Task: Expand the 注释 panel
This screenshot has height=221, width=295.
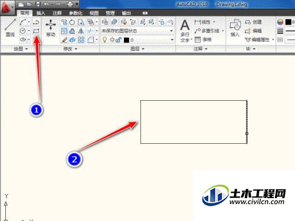Action: point(201,49)
